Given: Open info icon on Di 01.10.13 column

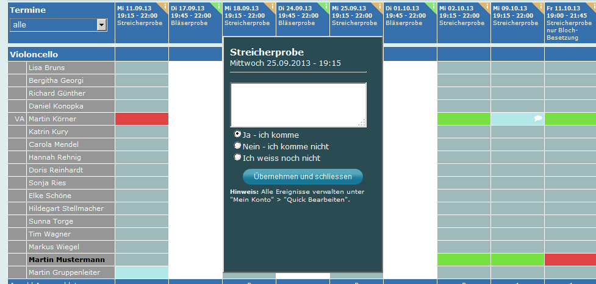Looking at the screenshot, I should [x=434, y=6].
